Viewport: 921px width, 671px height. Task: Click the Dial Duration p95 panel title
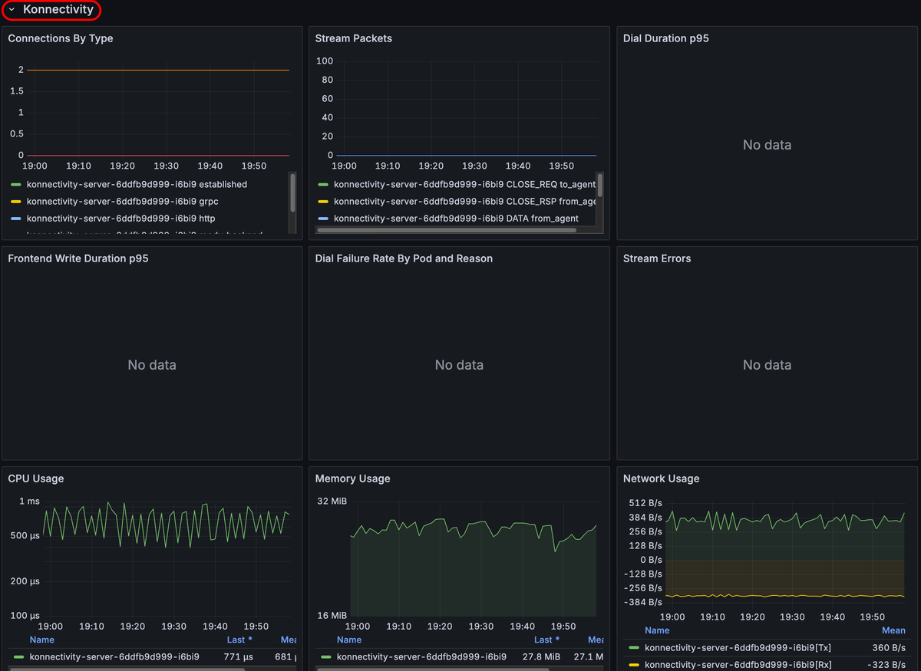665,38
